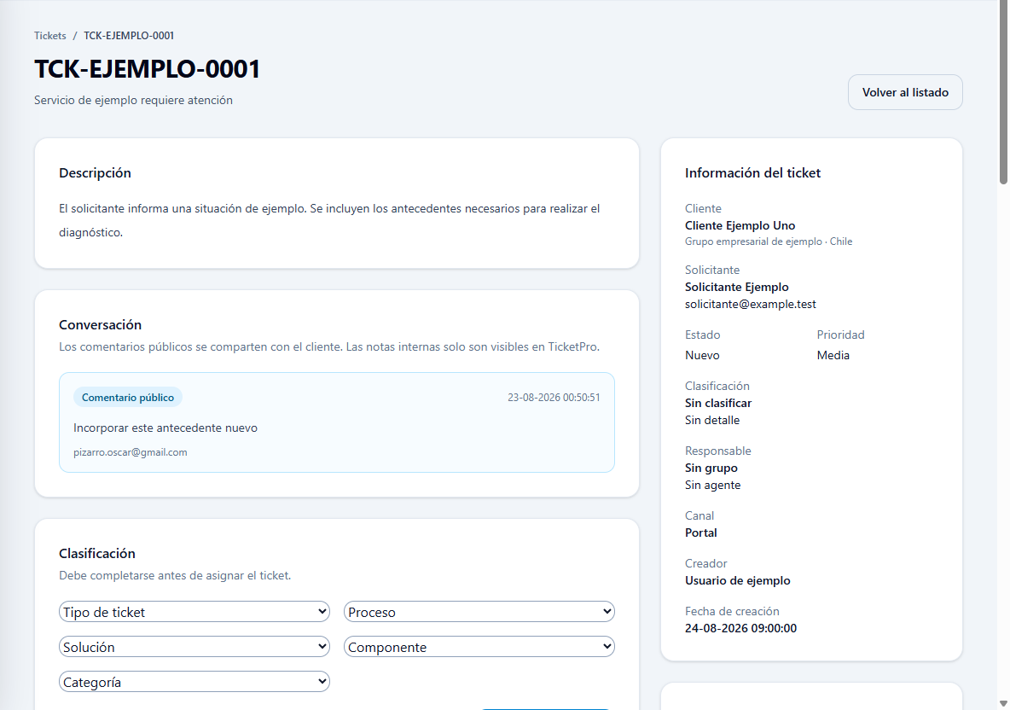
Task: Expand the Componente dropdown
Action: coord(479,646)
